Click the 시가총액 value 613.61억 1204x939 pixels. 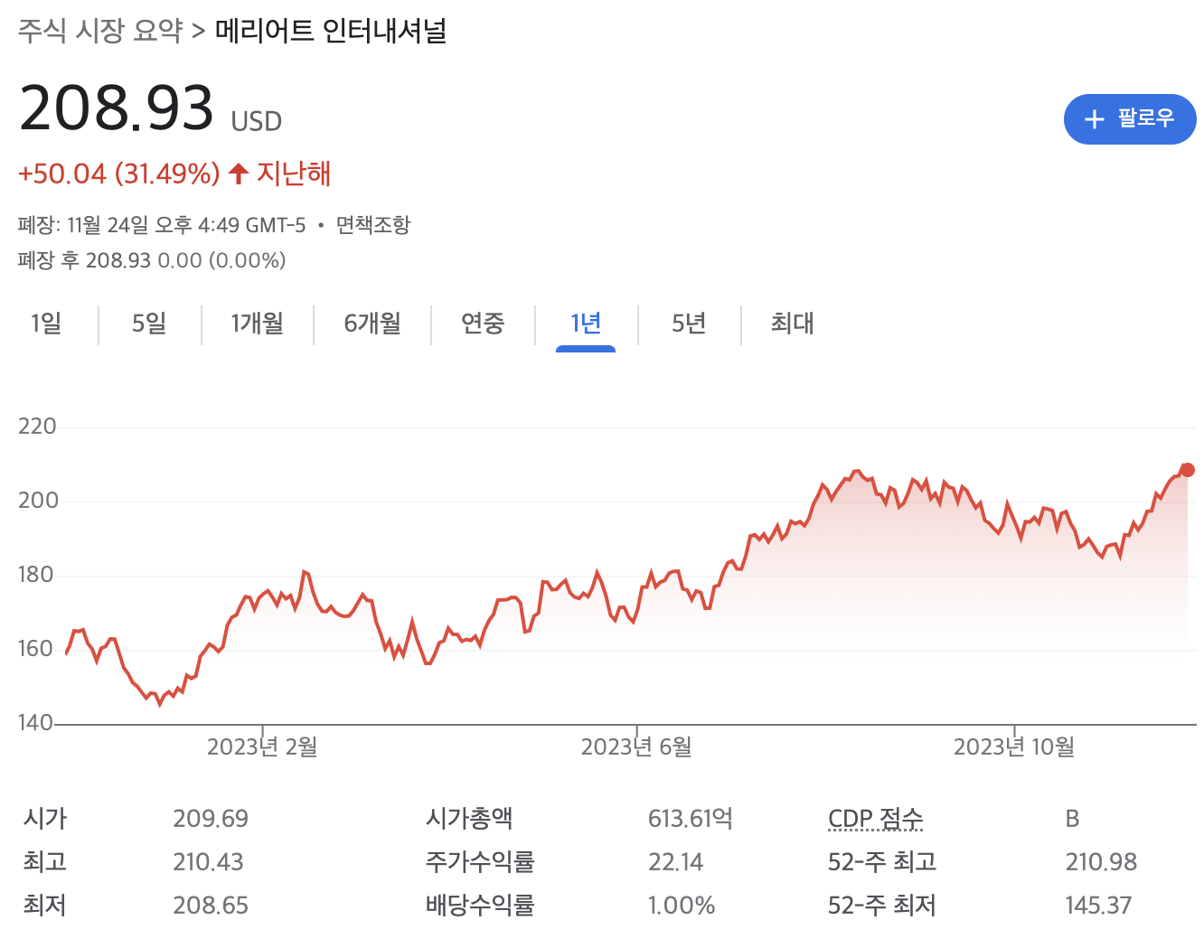[691, 819]
